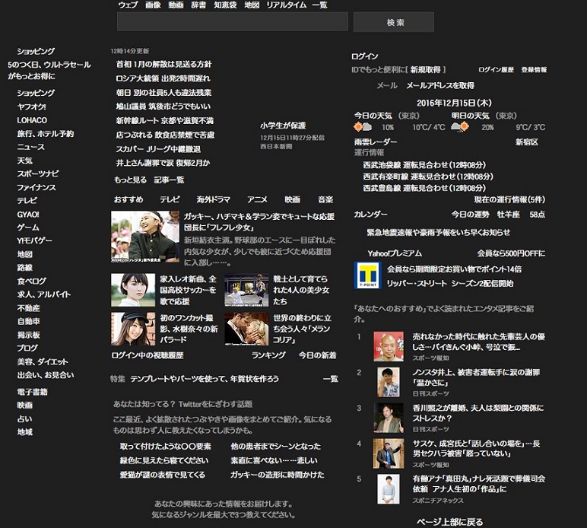Open article 香川照之が離婚

pyautogui.click(x=478, y=412)
